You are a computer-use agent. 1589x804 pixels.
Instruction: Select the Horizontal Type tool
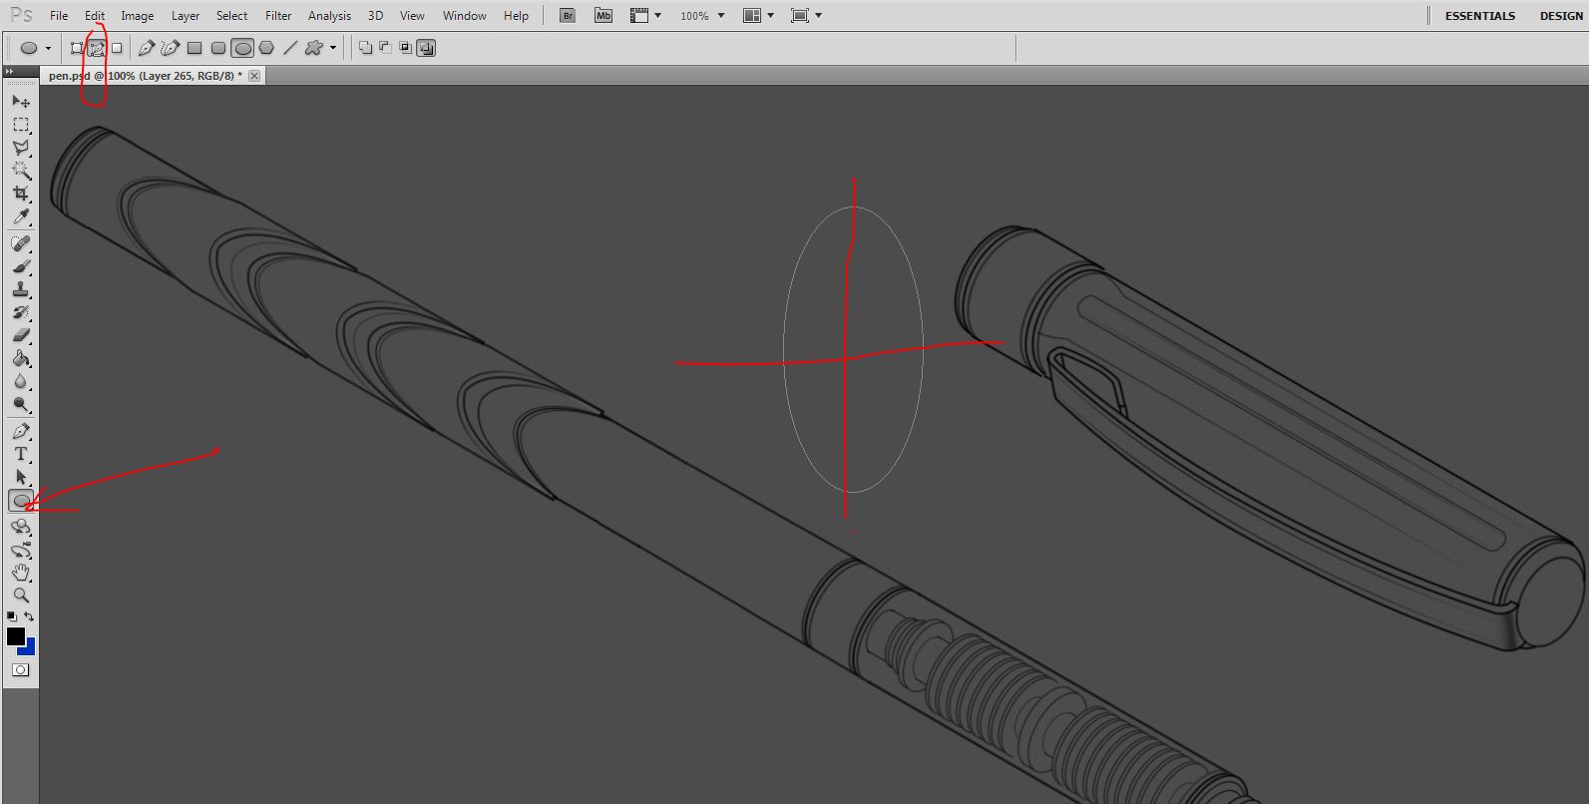point(21,454)
